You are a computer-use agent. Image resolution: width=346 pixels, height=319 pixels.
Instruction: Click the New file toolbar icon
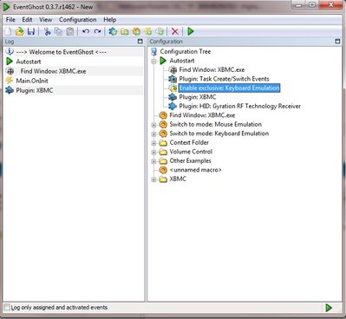[x=8, y=31]
